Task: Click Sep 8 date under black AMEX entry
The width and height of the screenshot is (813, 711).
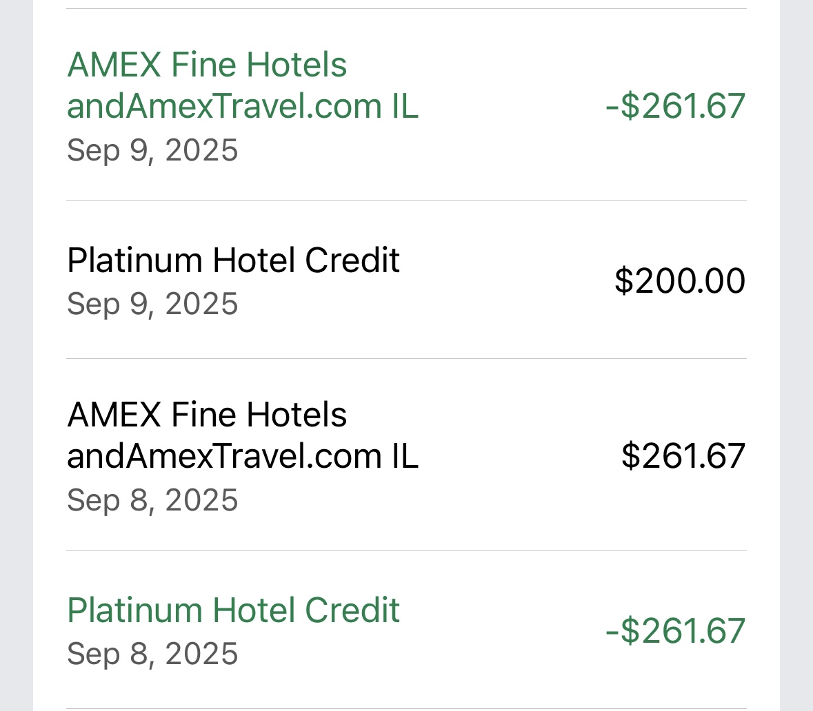Action: [x=152, y=500]
